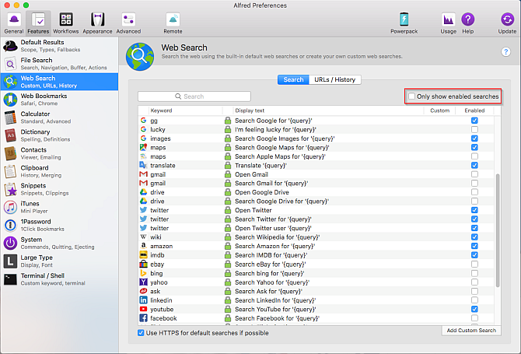
Task: Click Add Custom Search button
Action: (471, 331)
